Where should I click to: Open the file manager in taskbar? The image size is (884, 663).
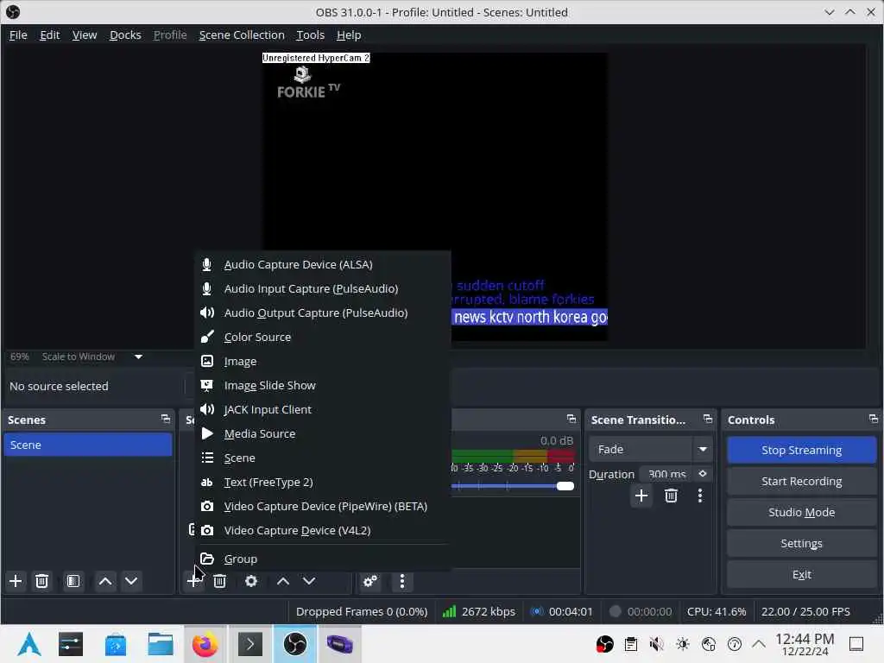(160, 644)
